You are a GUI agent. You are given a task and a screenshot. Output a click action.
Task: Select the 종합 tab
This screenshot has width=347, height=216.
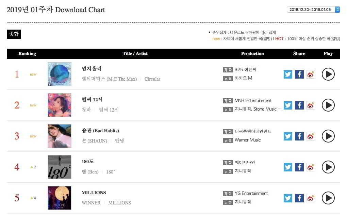coord(14,34)
